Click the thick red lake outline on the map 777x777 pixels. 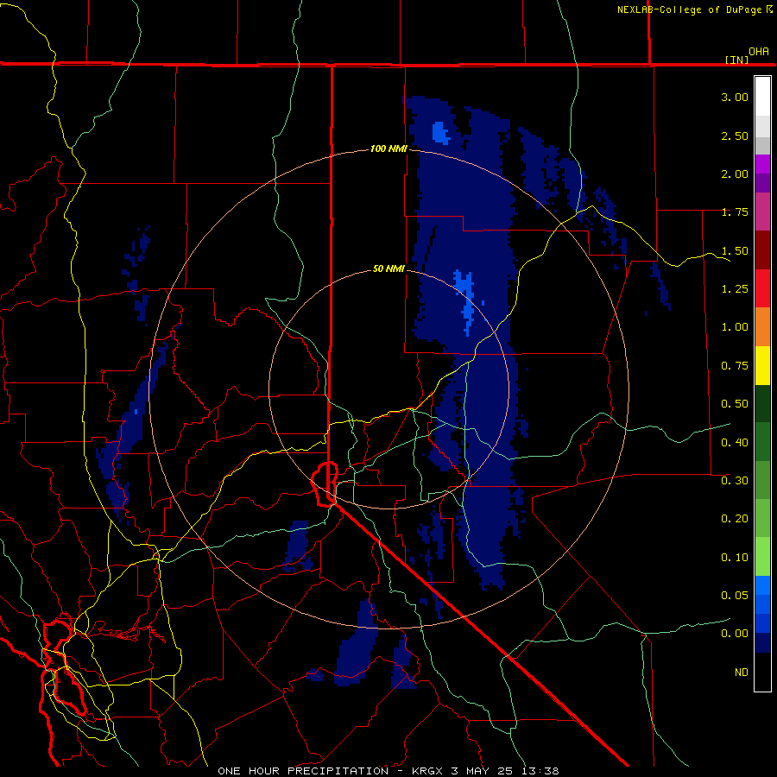(325, 484)
